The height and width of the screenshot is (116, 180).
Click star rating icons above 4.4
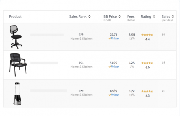147,35
